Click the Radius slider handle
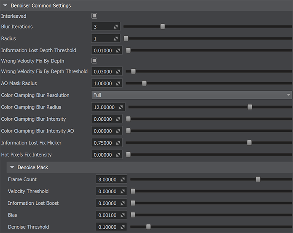293x233 pixels. [x=126, y=38]
